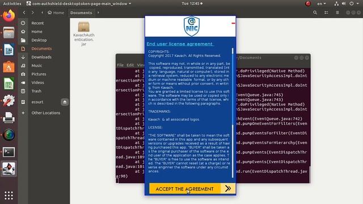
Task: Click the double-chevron arrow beside Accept
Action: [x=228, y=189]
